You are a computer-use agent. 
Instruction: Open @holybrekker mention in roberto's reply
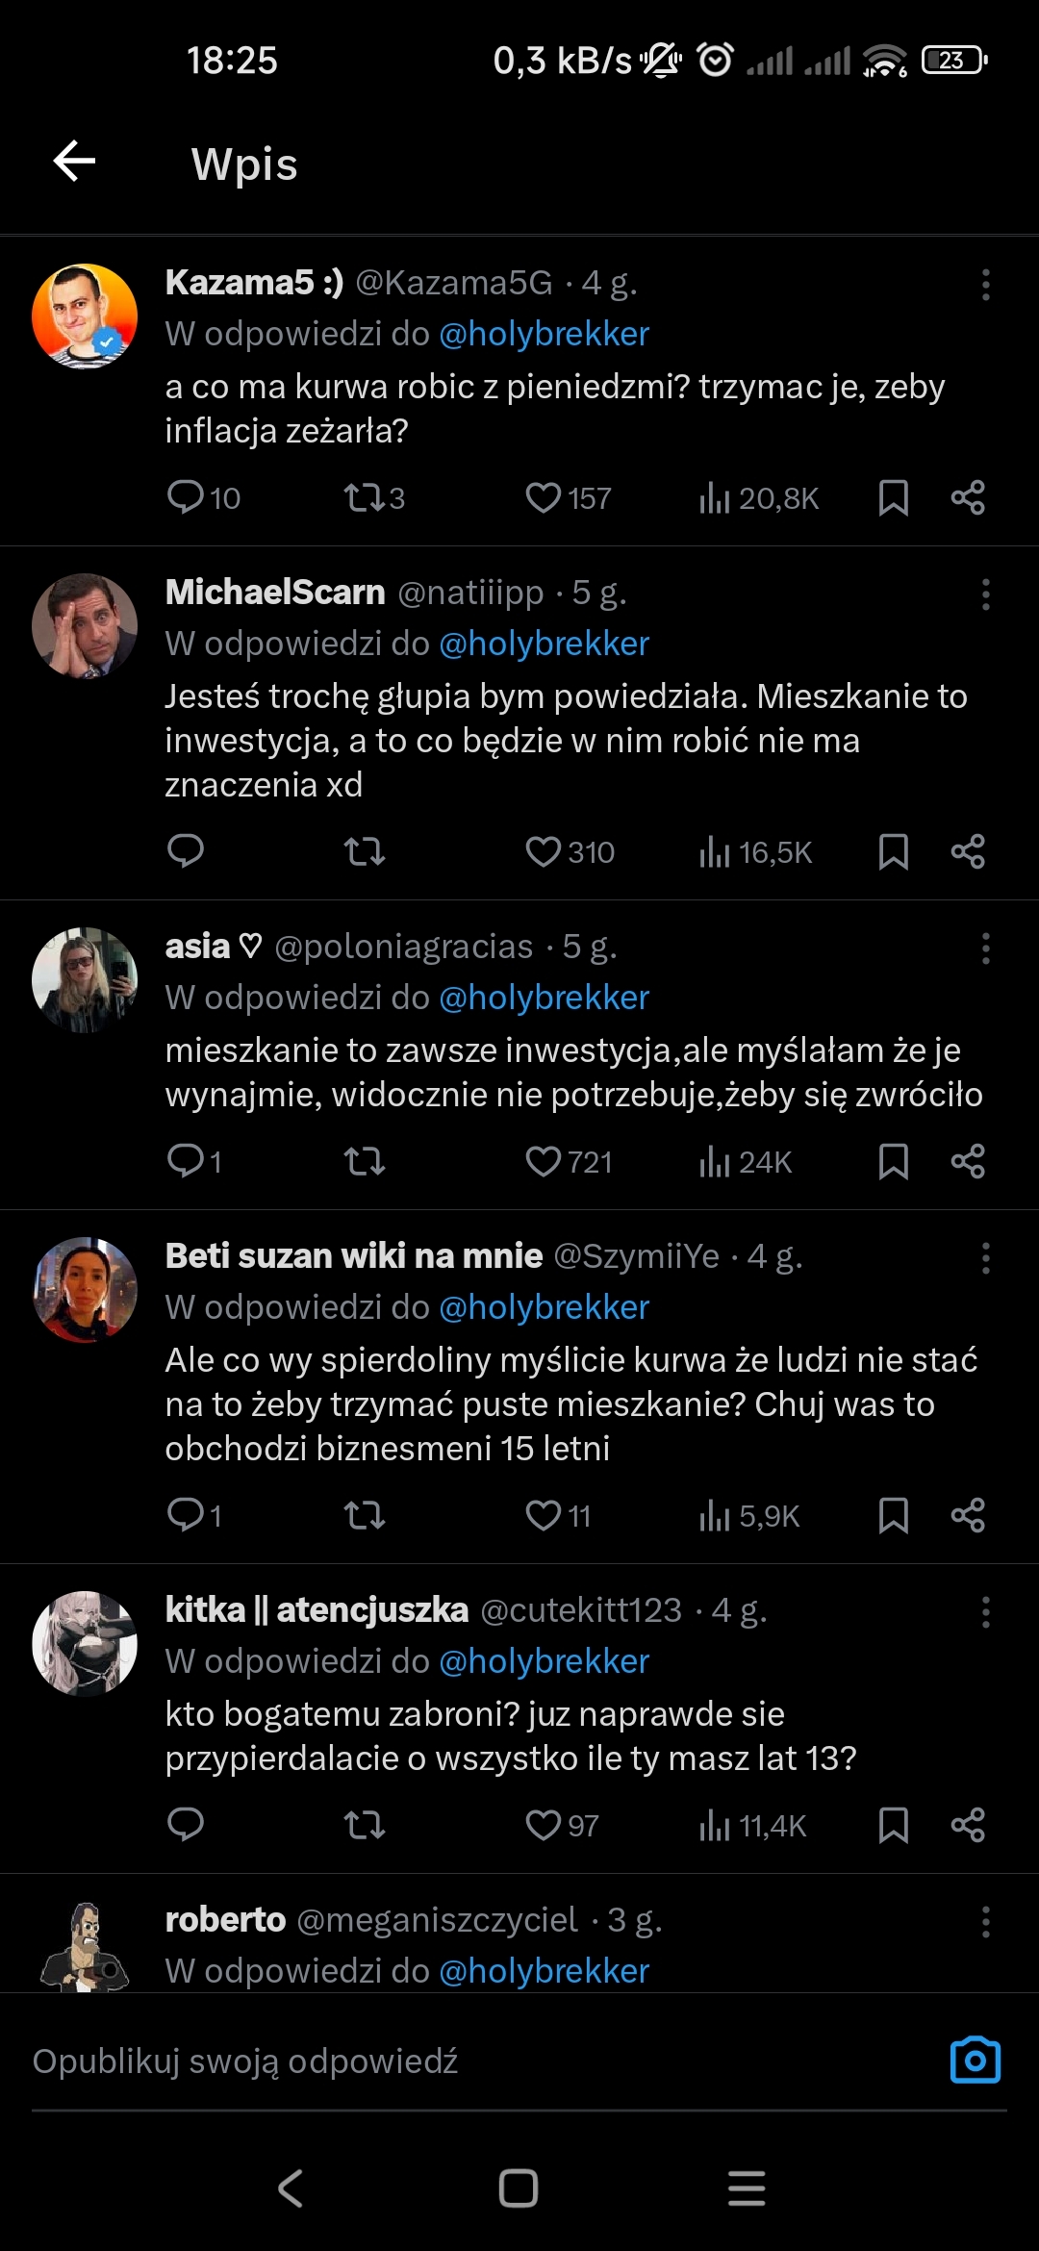coord(544,1971)
